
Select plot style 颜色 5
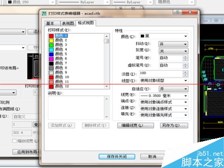click(61, 54)
